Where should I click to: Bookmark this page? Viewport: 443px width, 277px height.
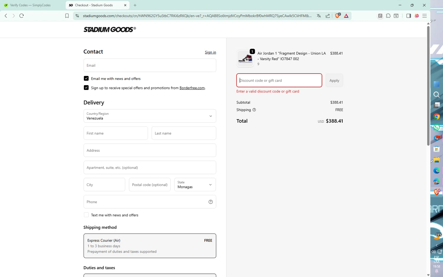tap(67, 16)
